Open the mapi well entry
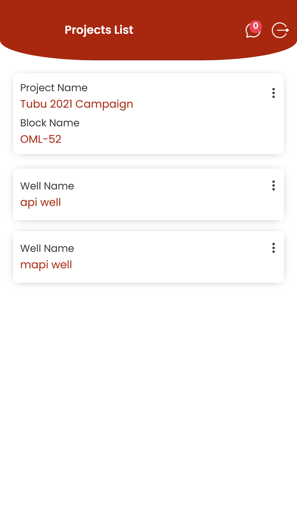Viewport: 297px width, 528px height. point(46,265)
